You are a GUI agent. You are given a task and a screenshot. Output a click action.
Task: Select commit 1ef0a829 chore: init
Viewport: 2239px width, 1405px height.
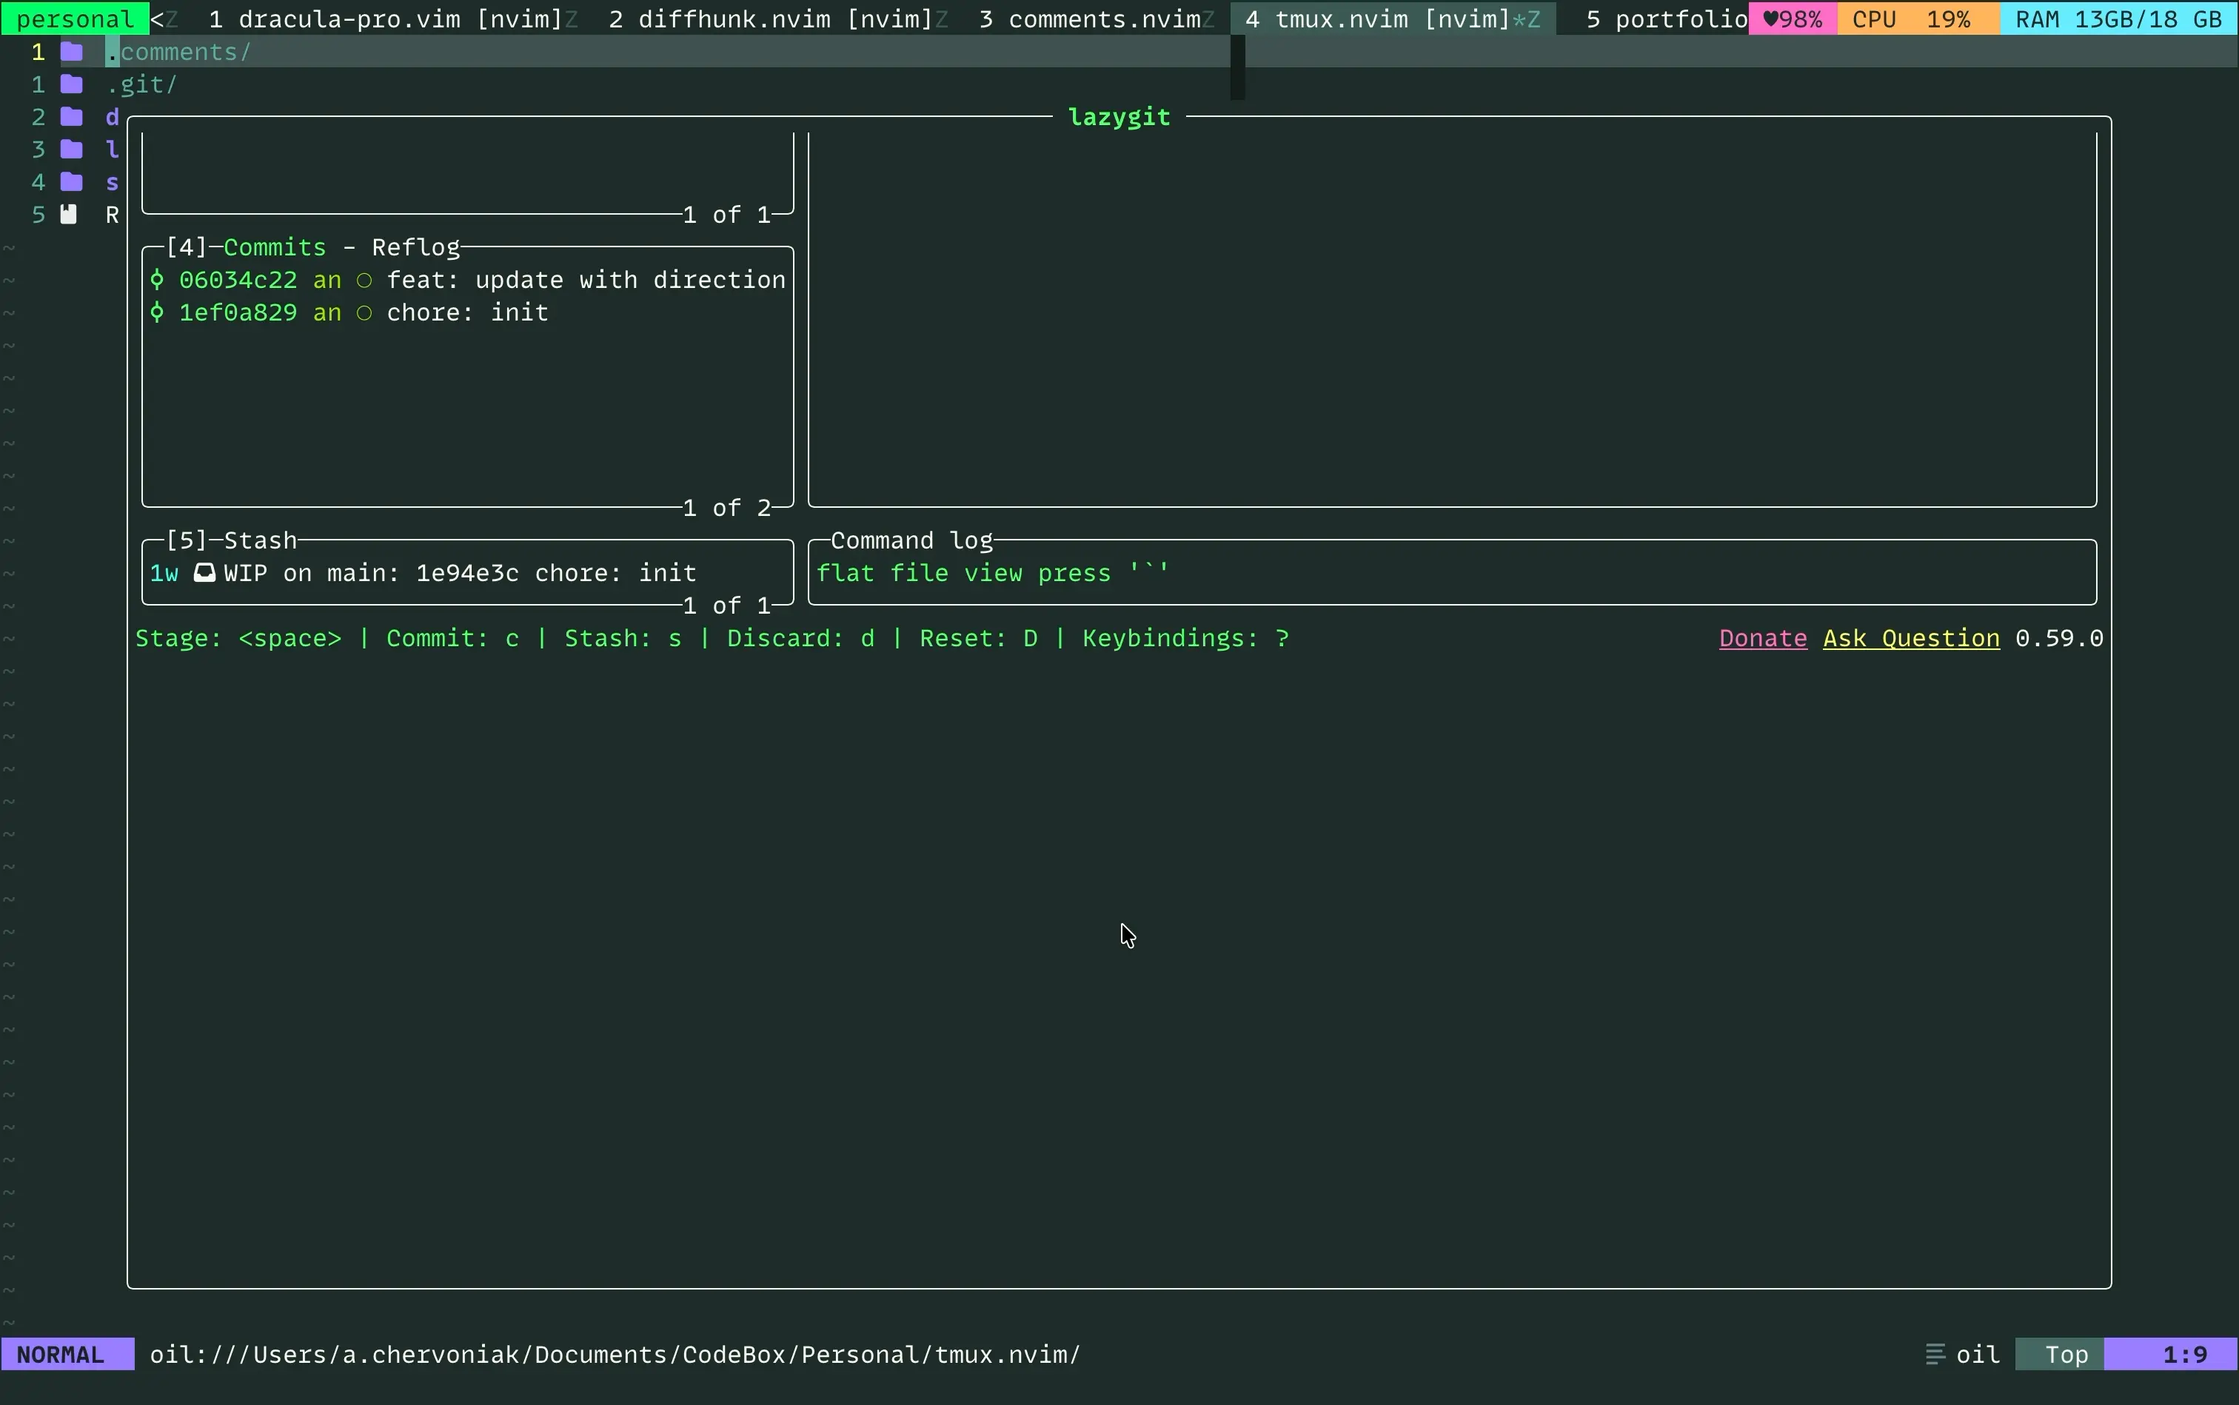[467, 312]
